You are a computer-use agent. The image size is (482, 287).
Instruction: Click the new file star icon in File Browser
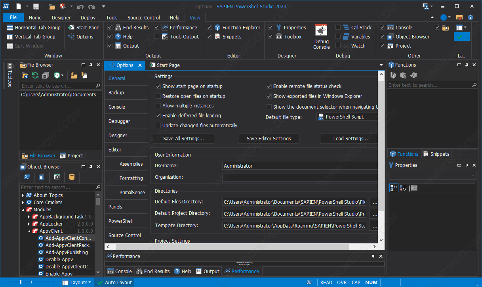[84, 75]
